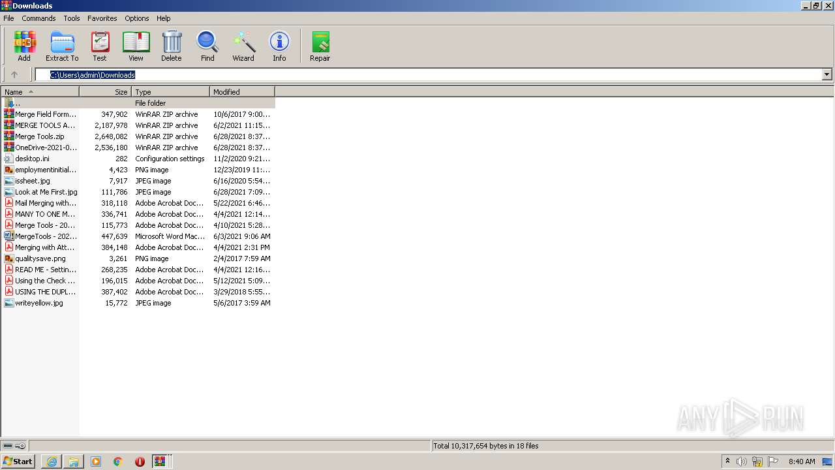Open the Tools menu
This screenshot has height=470, width=835.
(x=72, y=18)
